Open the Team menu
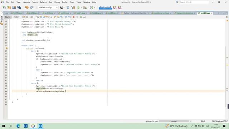Viewport: 229px width, 129px height. 72,2
